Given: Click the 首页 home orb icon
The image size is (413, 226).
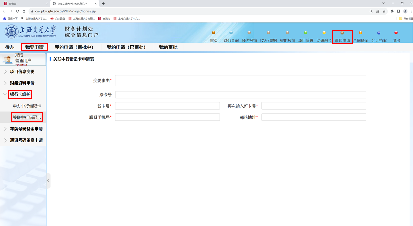Looking at the screenshot, I should click(x=214, y=33).
